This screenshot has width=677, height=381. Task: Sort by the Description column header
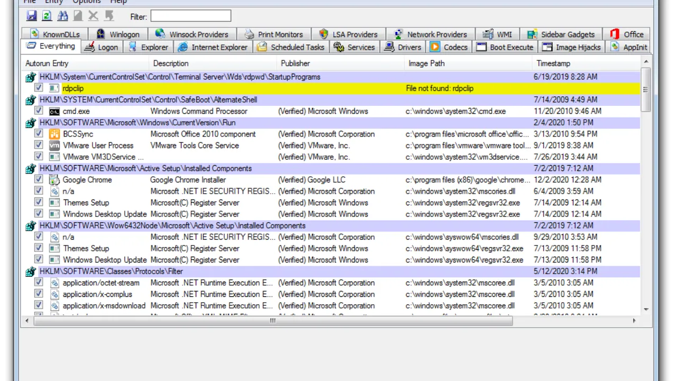coord(212,63)
